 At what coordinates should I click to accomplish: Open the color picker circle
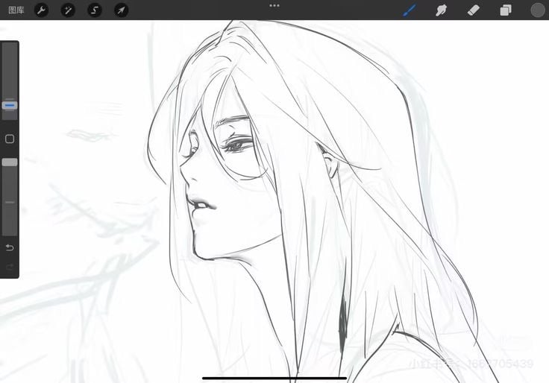click(538, 10)
